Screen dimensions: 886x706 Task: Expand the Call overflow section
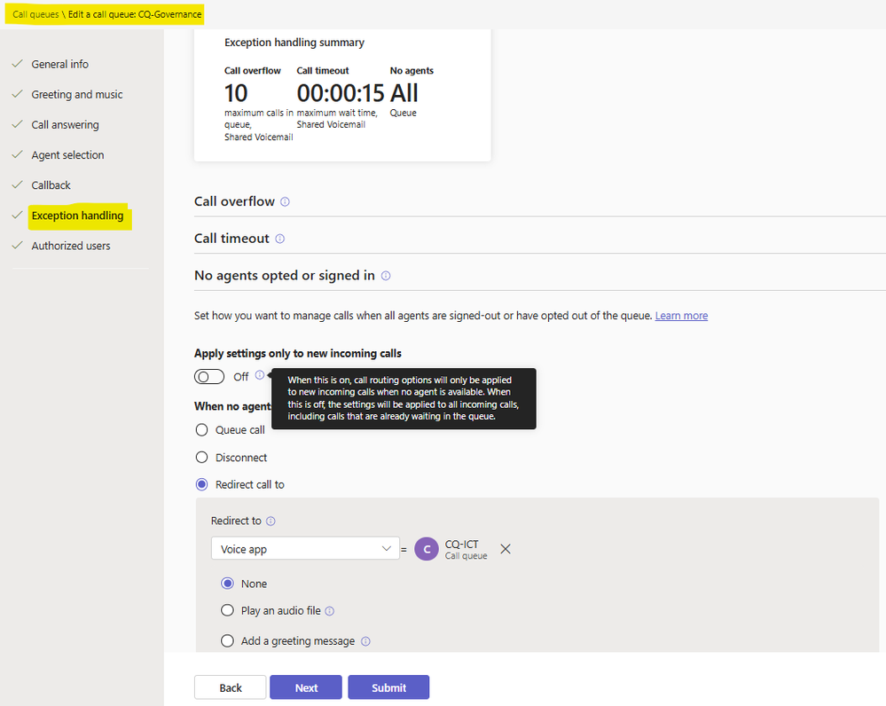coord(539,202)
